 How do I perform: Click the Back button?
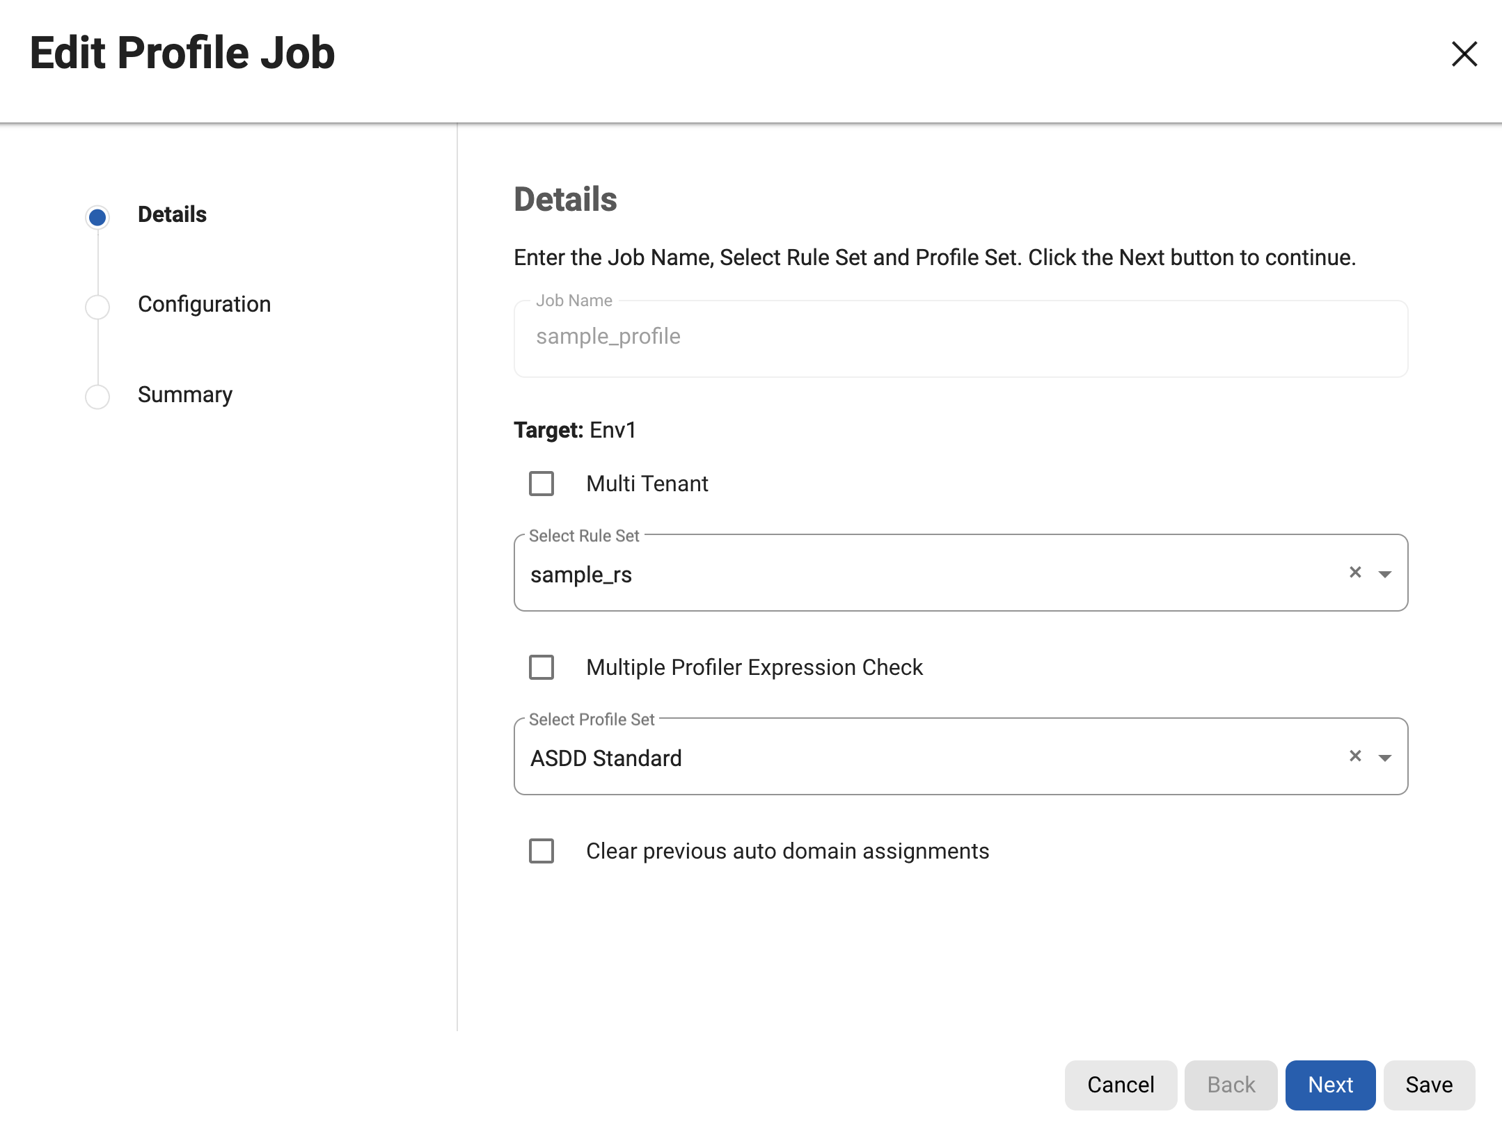pos(1231,1084)
